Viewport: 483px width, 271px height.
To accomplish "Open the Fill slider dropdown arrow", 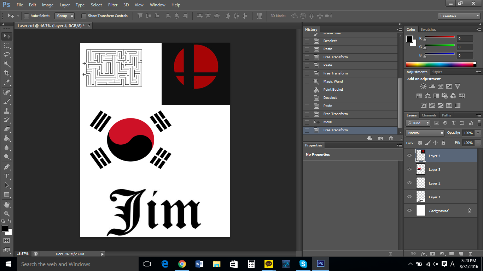I will tap(478, 143).
